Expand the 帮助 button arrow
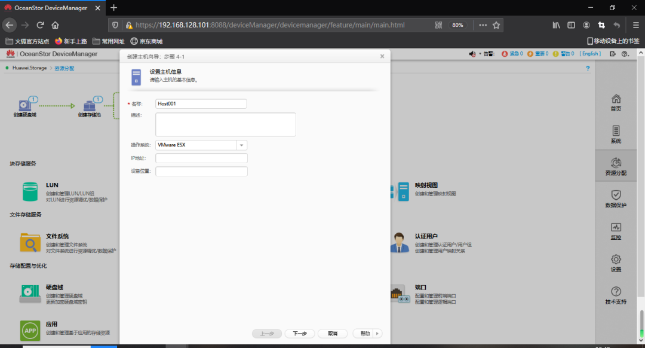Viewport: 645px width, 348px height. coord(377,334)
